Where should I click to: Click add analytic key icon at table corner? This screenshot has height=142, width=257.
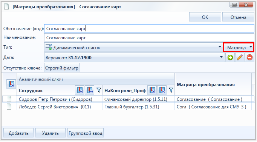pos(11,84)
